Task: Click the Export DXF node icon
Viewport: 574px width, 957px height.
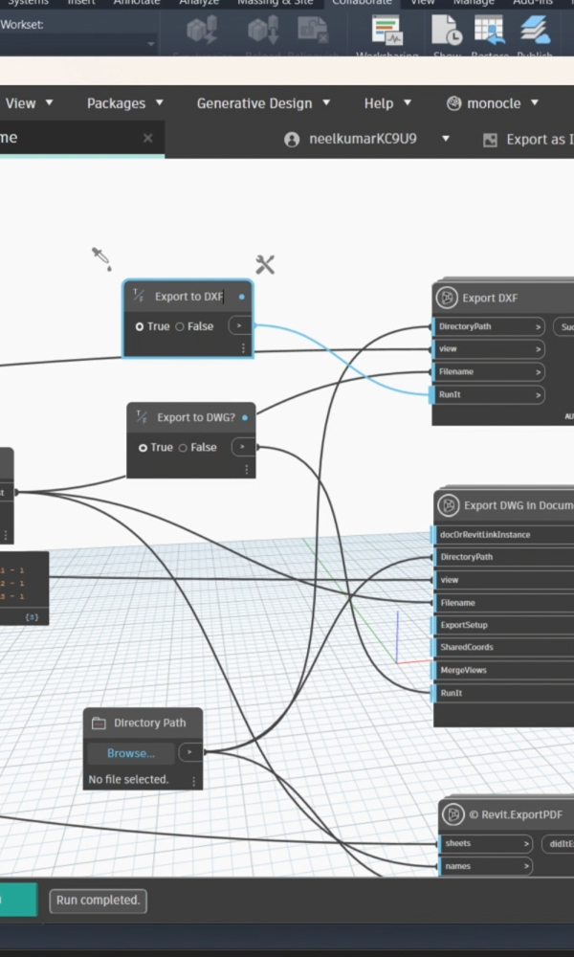Action: 447,298
